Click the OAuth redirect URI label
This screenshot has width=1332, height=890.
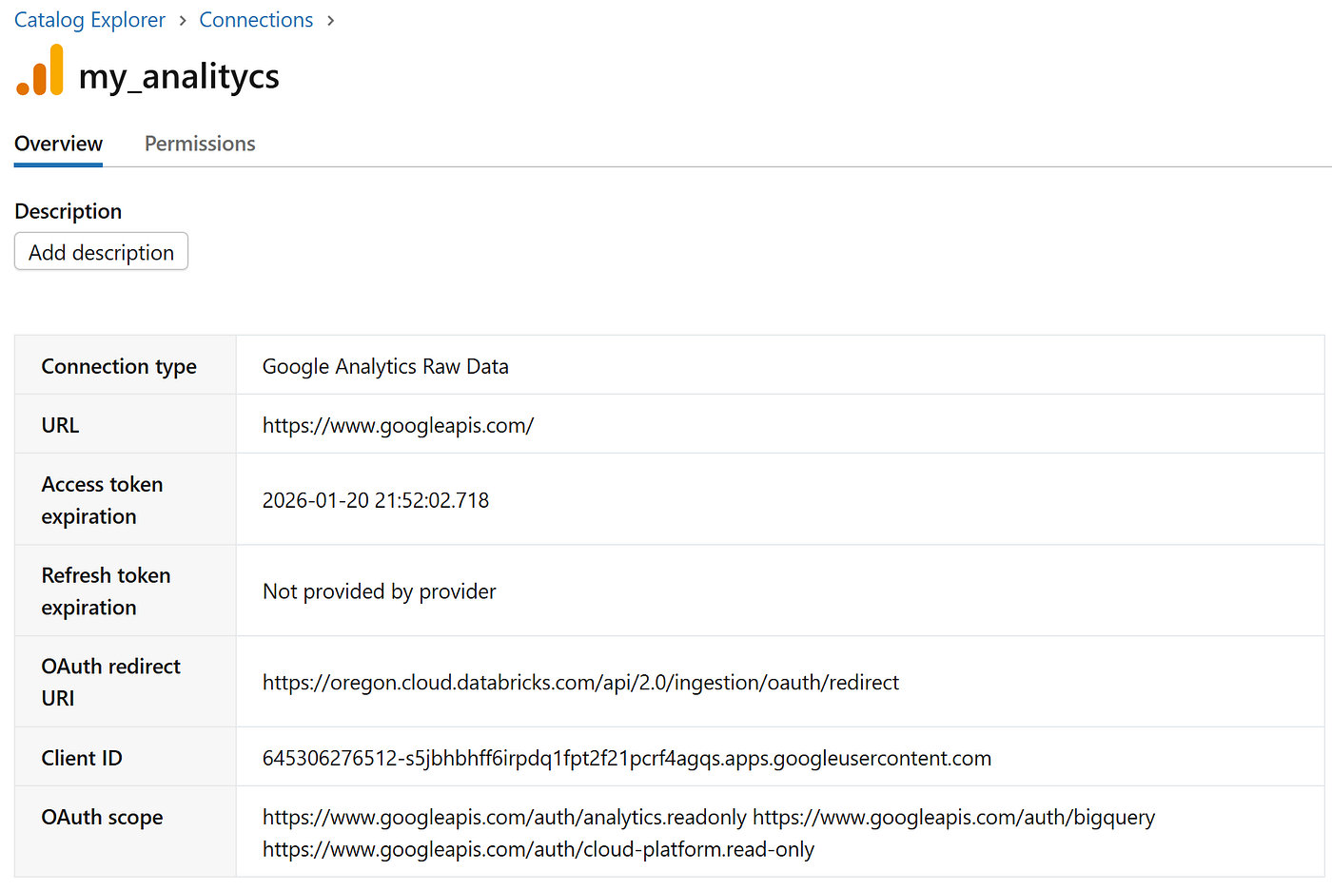[x=110, y=682]
